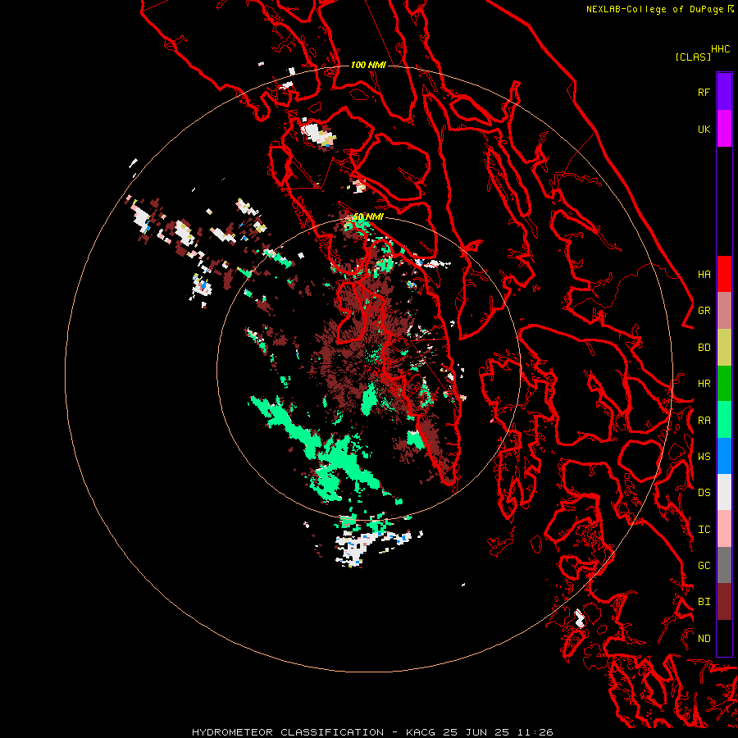Click the GC legend label
This screenshot has height=738, width=738.
tap(704, 566)
